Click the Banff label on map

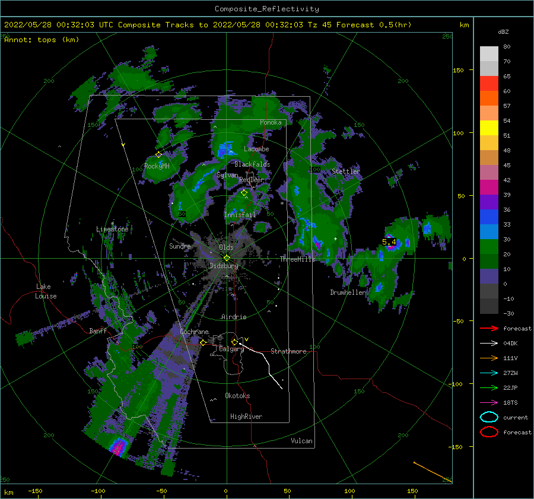tap(98, 330)
